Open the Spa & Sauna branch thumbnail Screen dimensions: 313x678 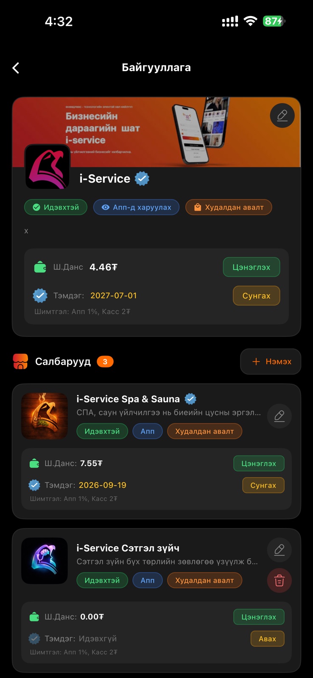coord(45,416)
